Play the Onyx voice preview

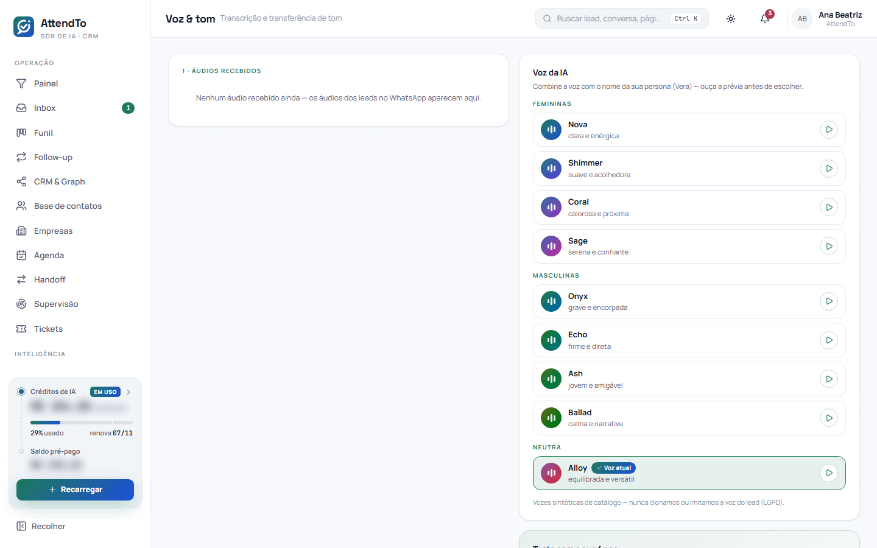[x=829, y=301]
